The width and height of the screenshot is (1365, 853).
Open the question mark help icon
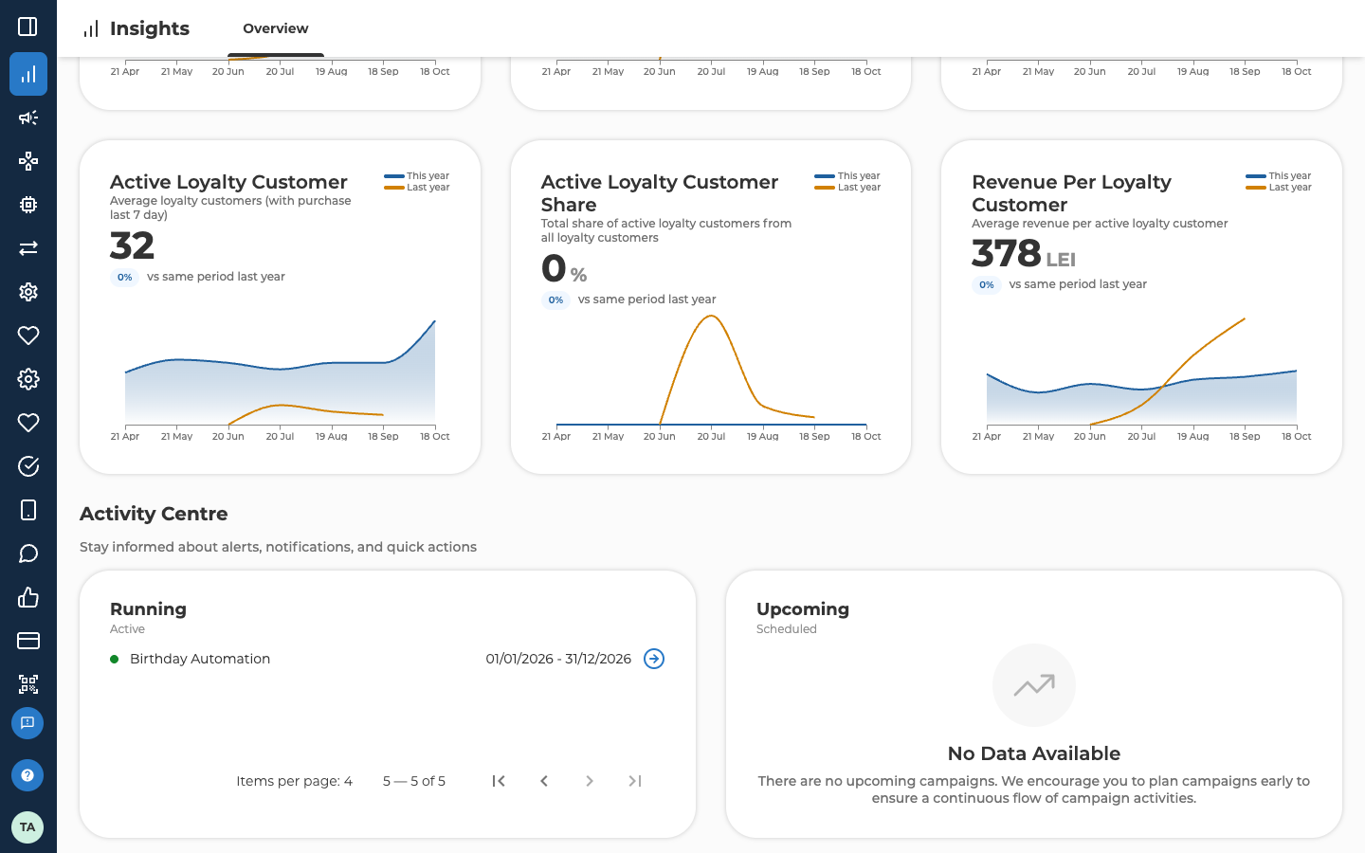pyautogui.click(x=27, y=775)
